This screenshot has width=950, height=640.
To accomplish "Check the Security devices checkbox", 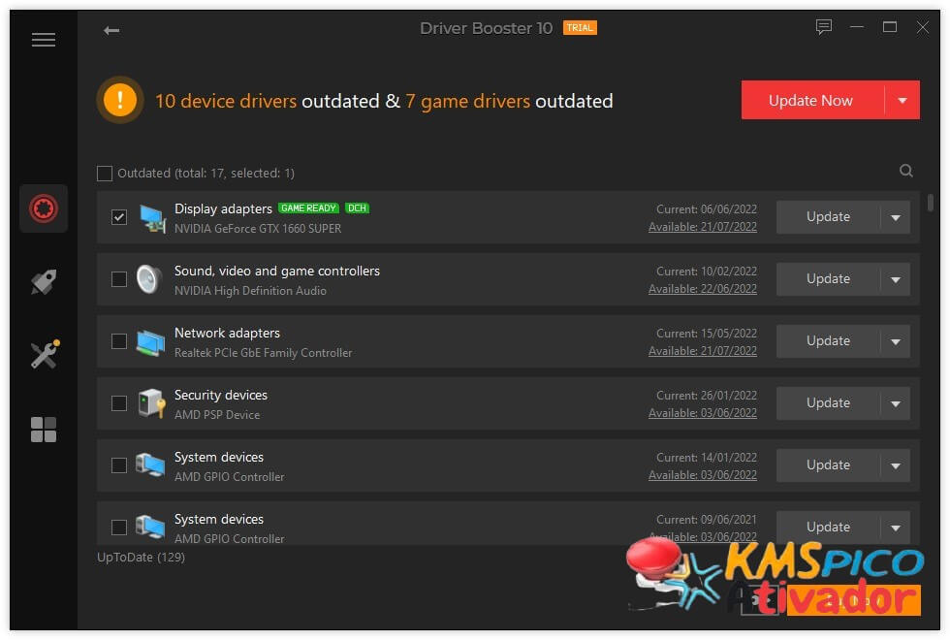I will (119, 403).
